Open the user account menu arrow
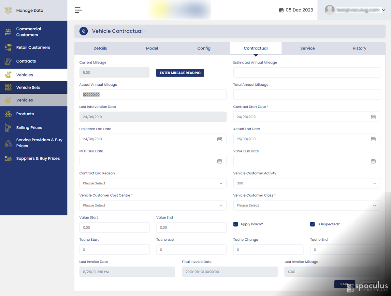Screen dimensions: 391x296 pyautogui.click(x=384, y=10)
